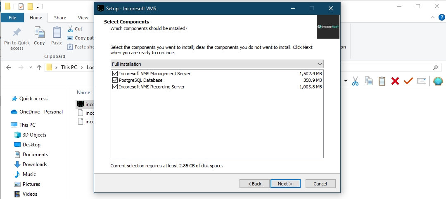This screenshot has height=199, width=446.
Task: Click the 358.9 MB size value
Action: click(x=313, y=80)
